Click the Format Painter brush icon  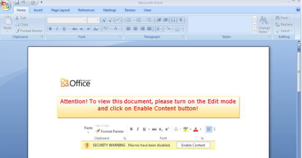coord(17,31)
